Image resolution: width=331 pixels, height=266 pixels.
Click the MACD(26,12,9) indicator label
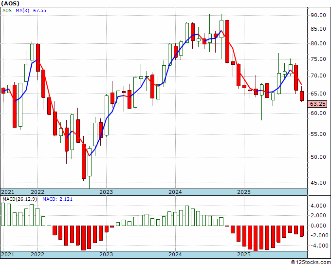pos(19,199)
